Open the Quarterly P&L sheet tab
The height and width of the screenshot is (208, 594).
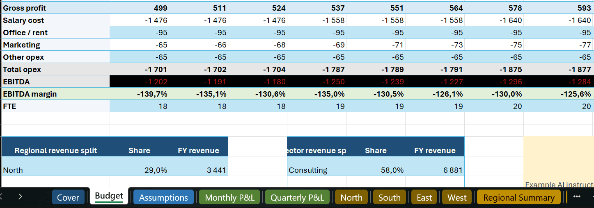click(297, 198)
